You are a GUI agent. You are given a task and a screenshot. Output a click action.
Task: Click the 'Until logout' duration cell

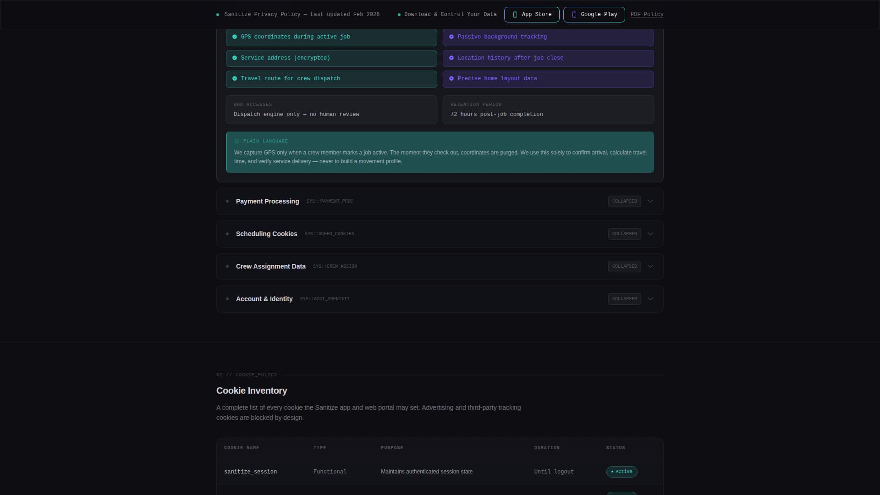[x=554, y=472]
